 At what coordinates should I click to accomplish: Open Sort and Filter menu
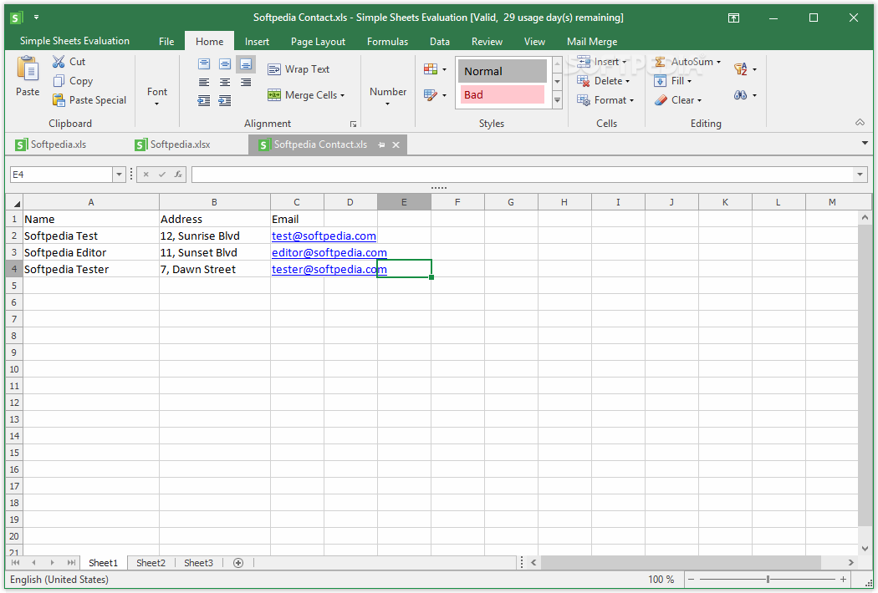point(745,69)
